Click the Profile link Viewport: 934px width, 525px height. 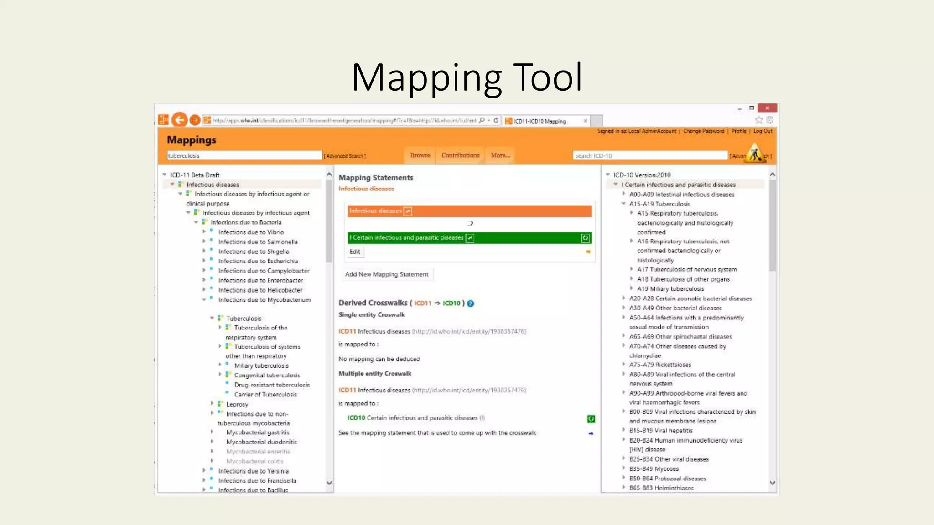[x=739, y=131]
